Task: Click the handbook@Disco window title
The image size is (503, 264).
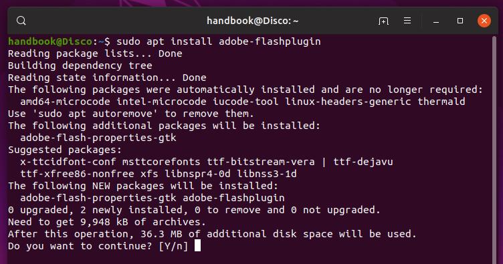Action: 252,21
